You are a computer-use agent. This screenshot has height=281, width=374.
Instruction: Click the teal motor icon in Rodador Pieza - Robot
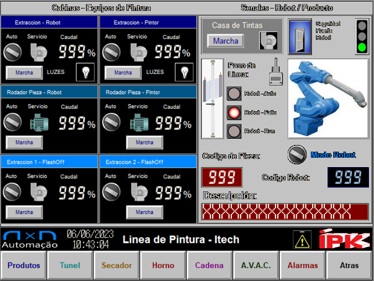pos(39,122)
